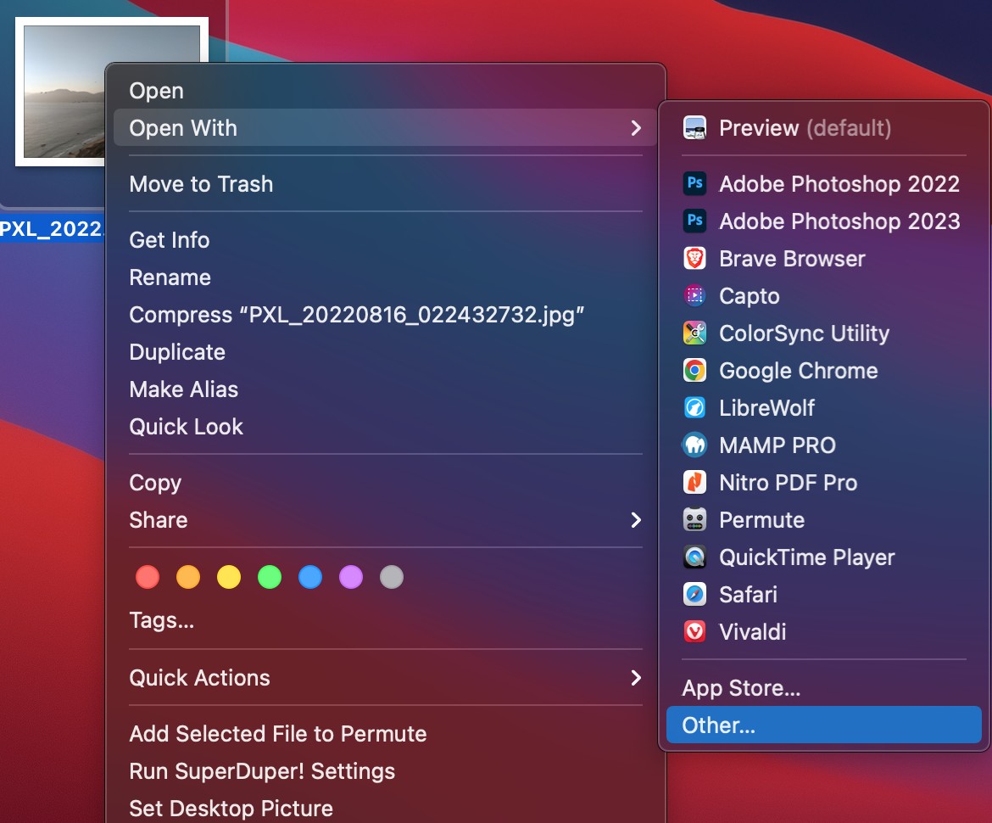The width and height of the screenshot is (992, 823).
Task: Open with Preview (default) label
Action: click(x=805, y=128)
